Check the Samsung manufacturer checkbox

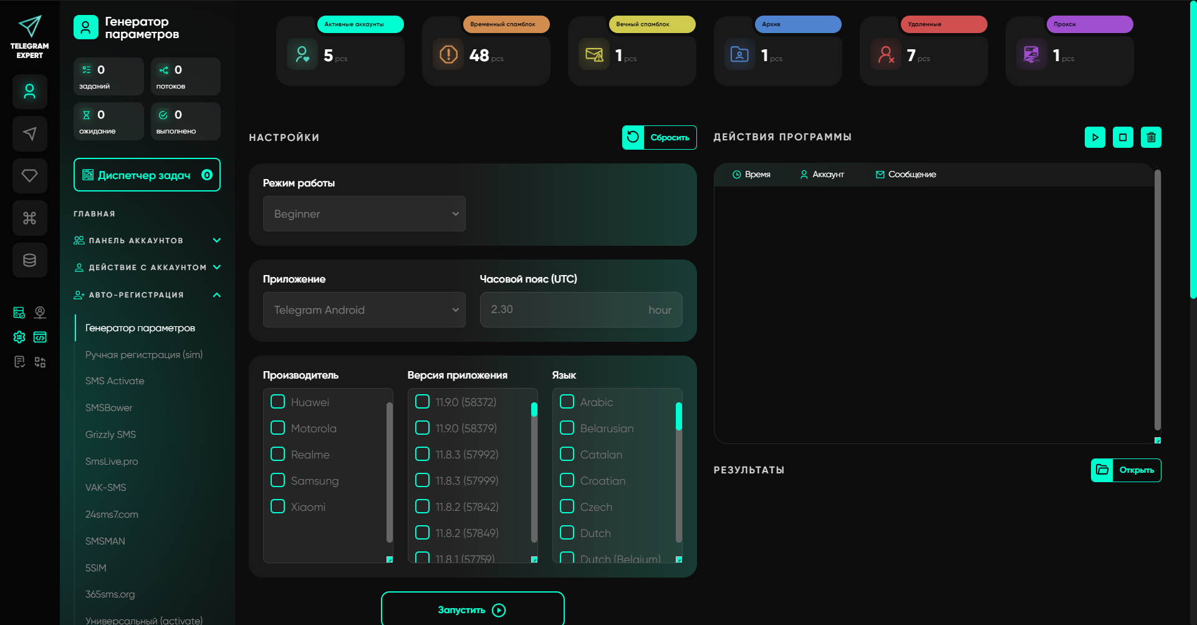click(278, 480)
